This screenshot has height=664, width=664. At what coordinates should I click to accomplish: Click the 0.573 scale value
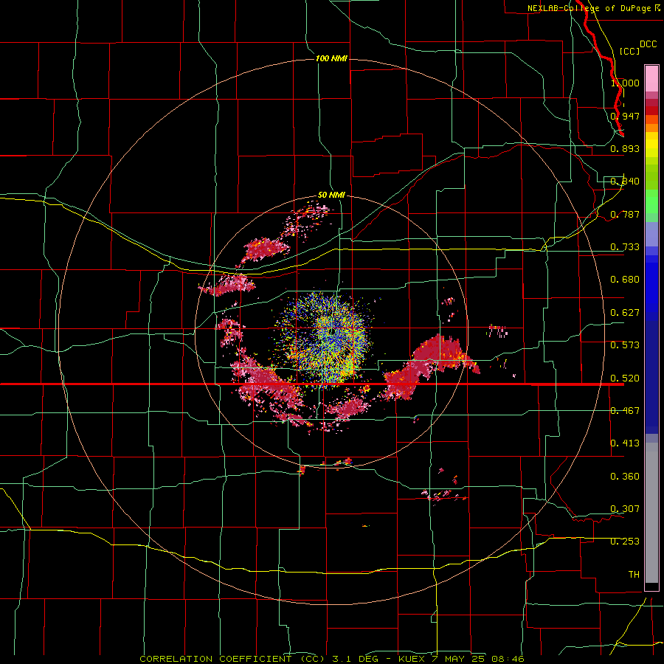click(x=625, y=345)
